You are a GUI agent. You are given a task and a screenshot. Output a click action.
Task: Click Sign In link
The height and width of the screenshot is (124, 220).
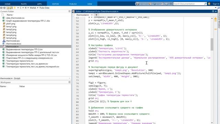click(x=216, y=4)
